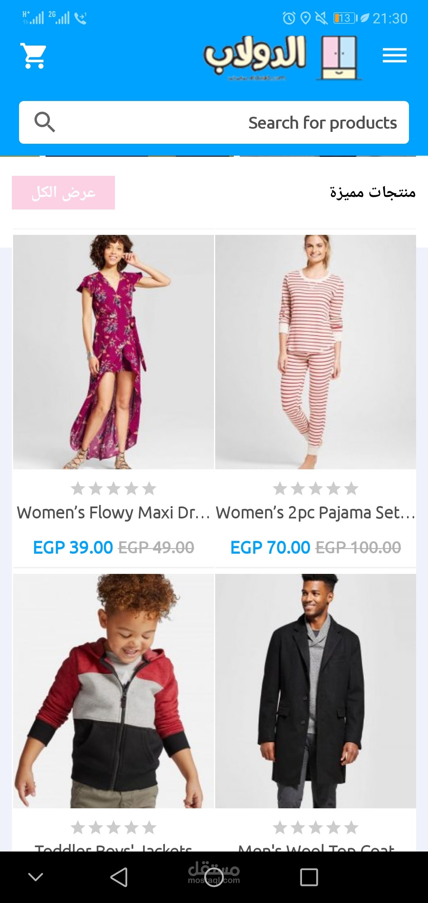Tap the alarm icon in the status bar

289,18
